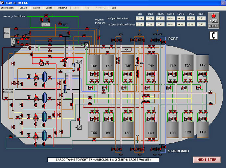Click the SKID unit block
This screenshot has height=168, width=226.
[7, 33]
